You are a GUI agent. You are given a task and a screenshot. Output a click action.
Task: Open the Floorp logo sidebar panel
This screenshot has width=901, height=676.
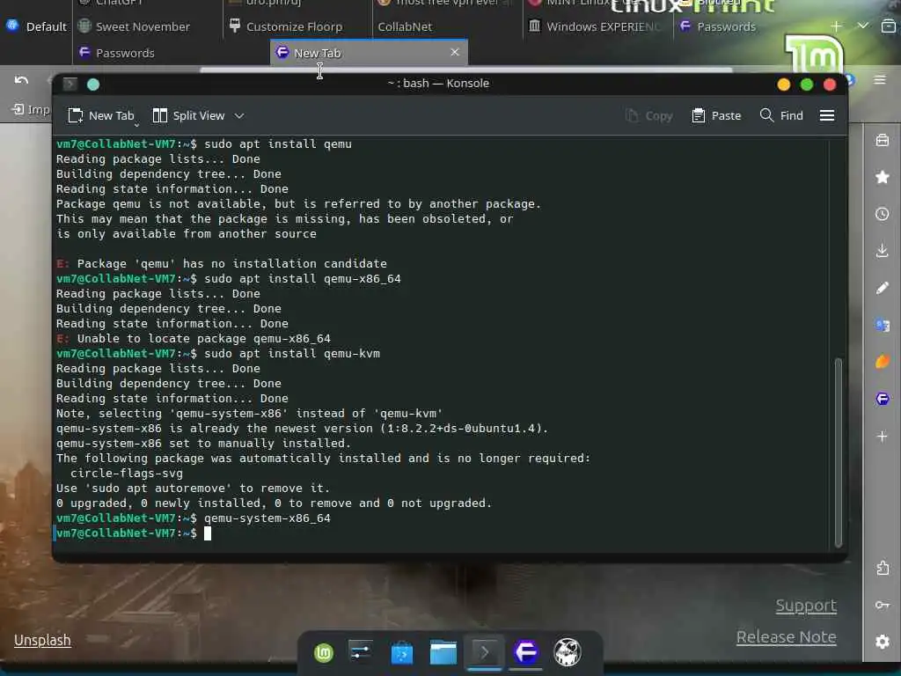point(882,399)
